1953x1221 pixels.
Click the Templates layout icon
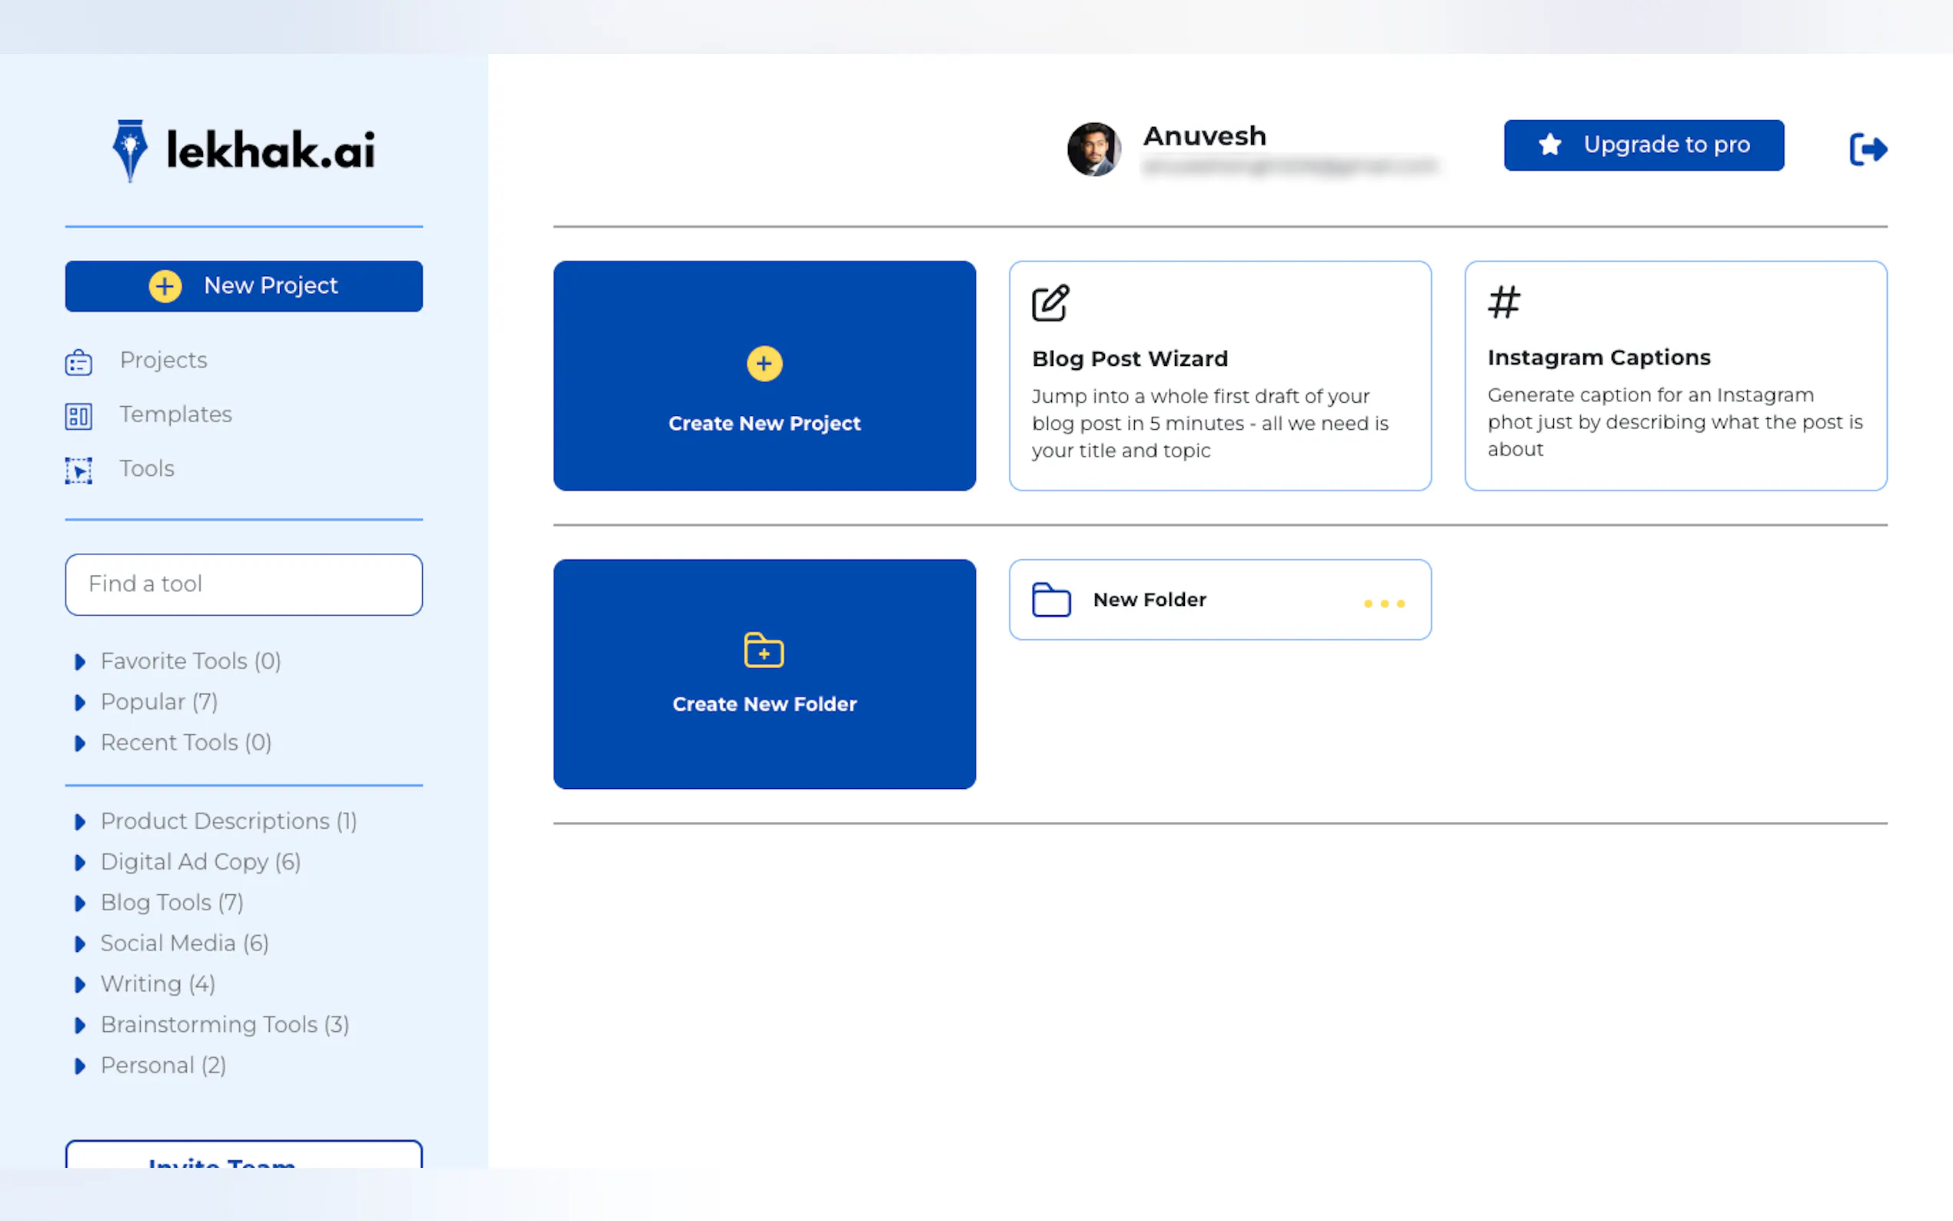(x=78, y=417)
